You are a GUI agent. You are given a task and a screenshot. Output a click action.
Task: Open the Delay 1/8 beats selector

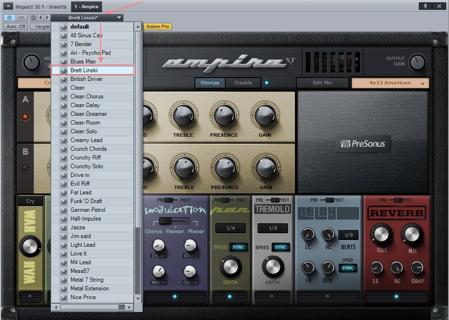[348, 235]
